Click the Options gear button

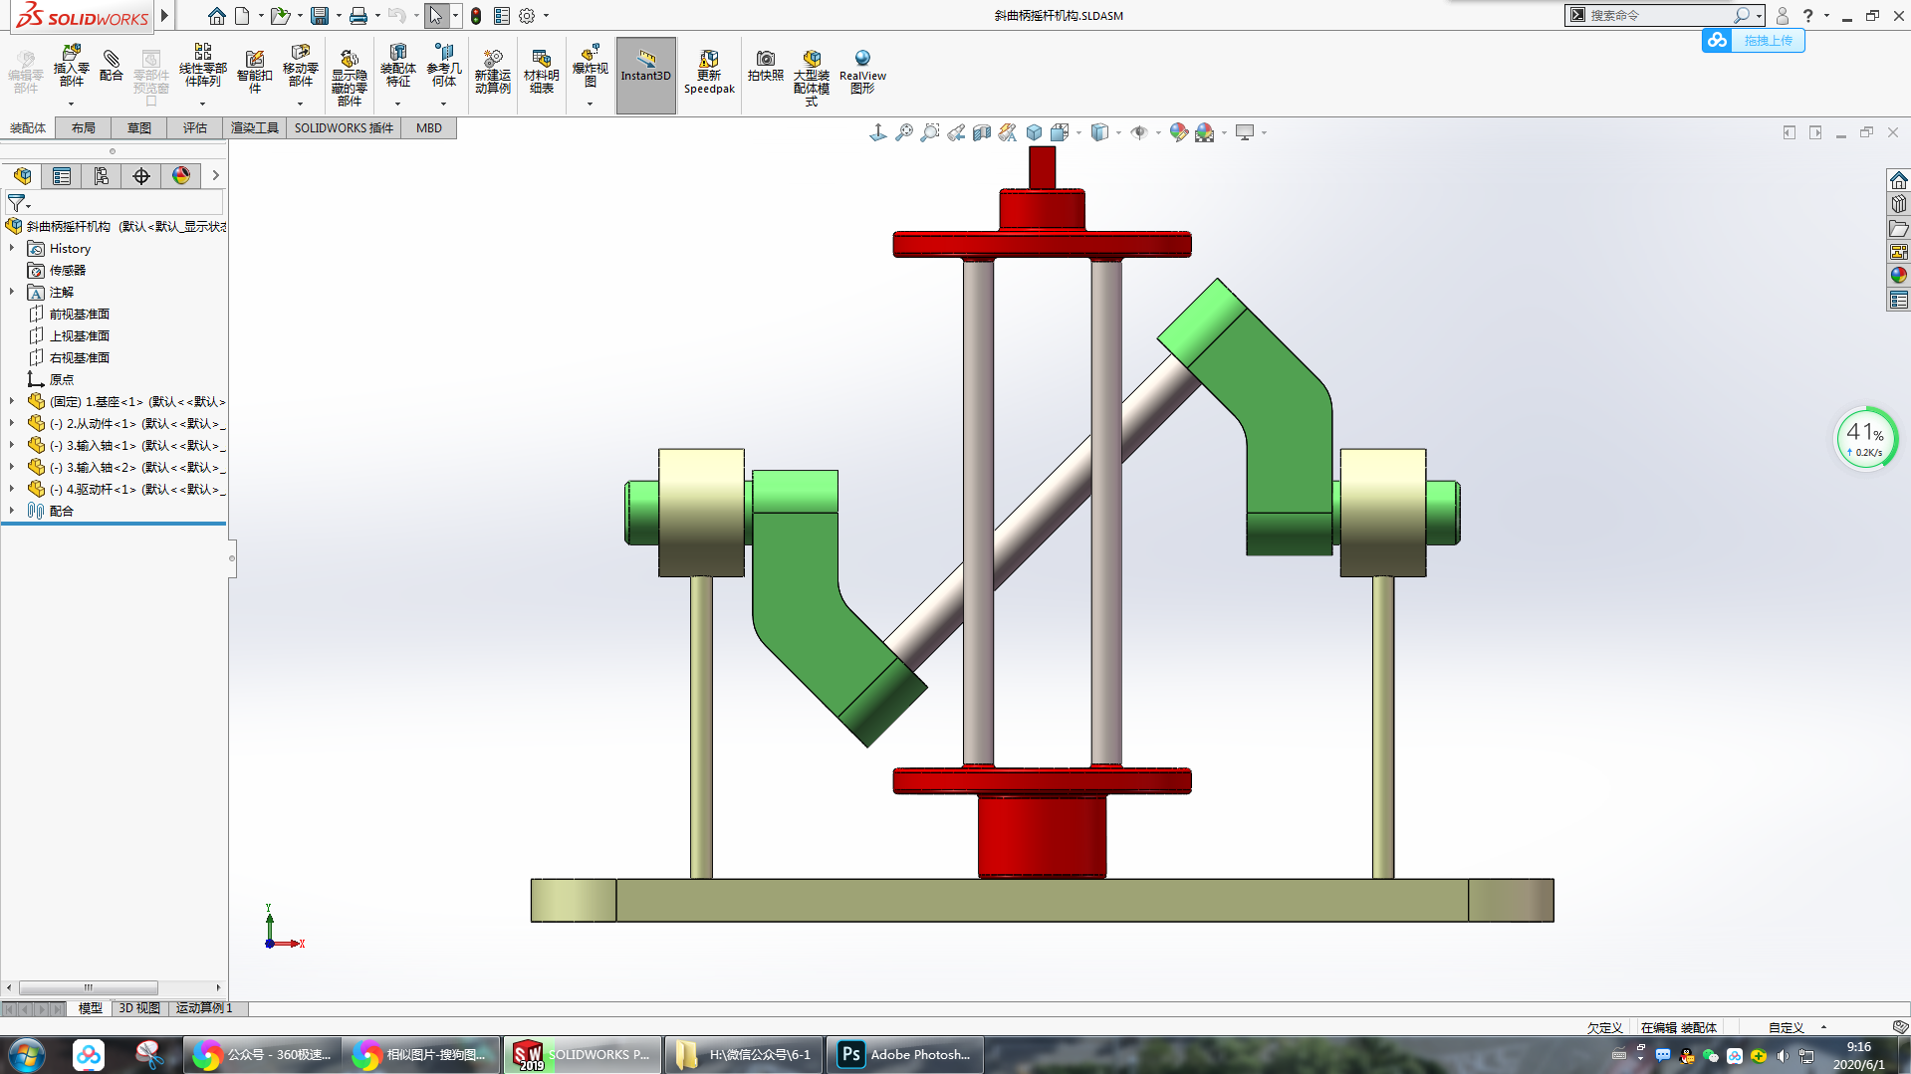tap(527, 16)
